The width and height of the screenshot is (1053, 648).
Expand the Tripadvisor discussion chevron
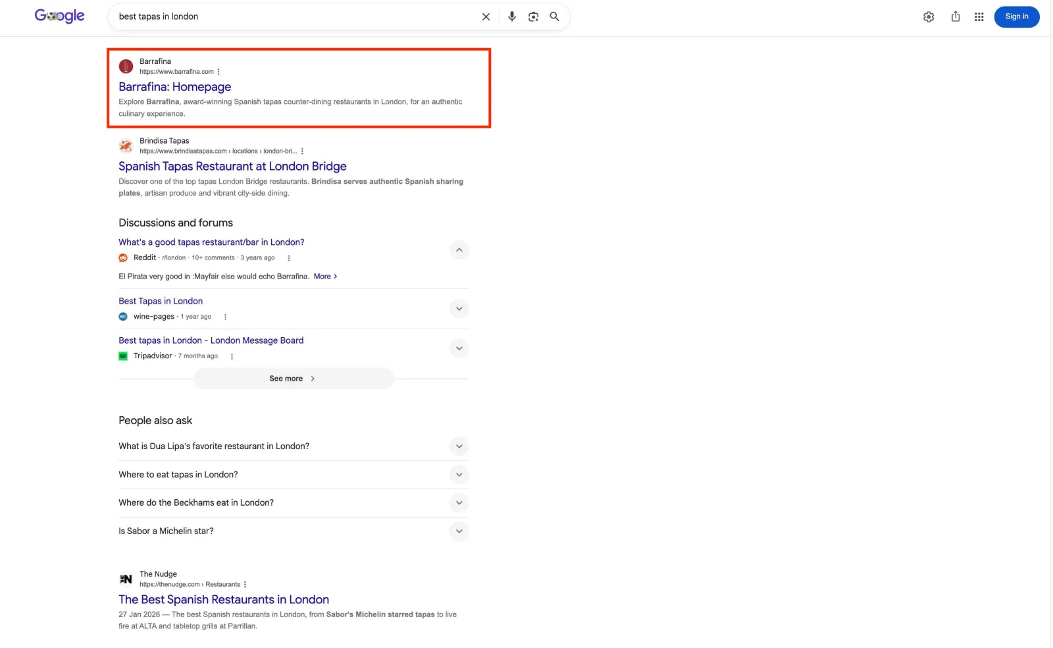pos(459,348)
